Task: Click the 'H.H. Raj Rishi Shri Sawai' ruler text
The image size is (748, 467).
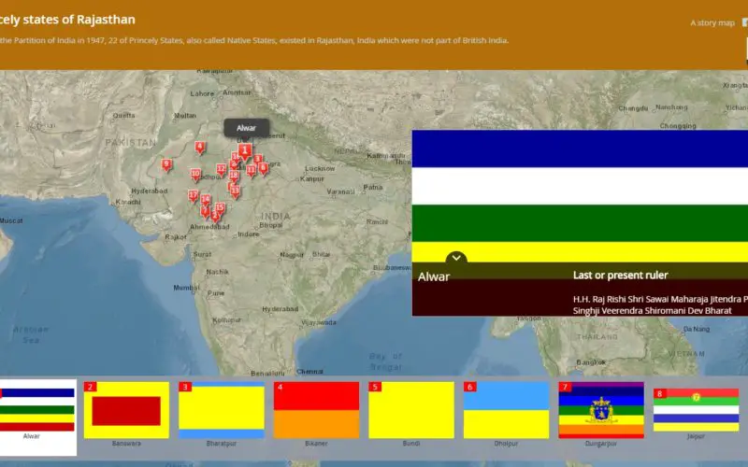Action: (660, 305)
